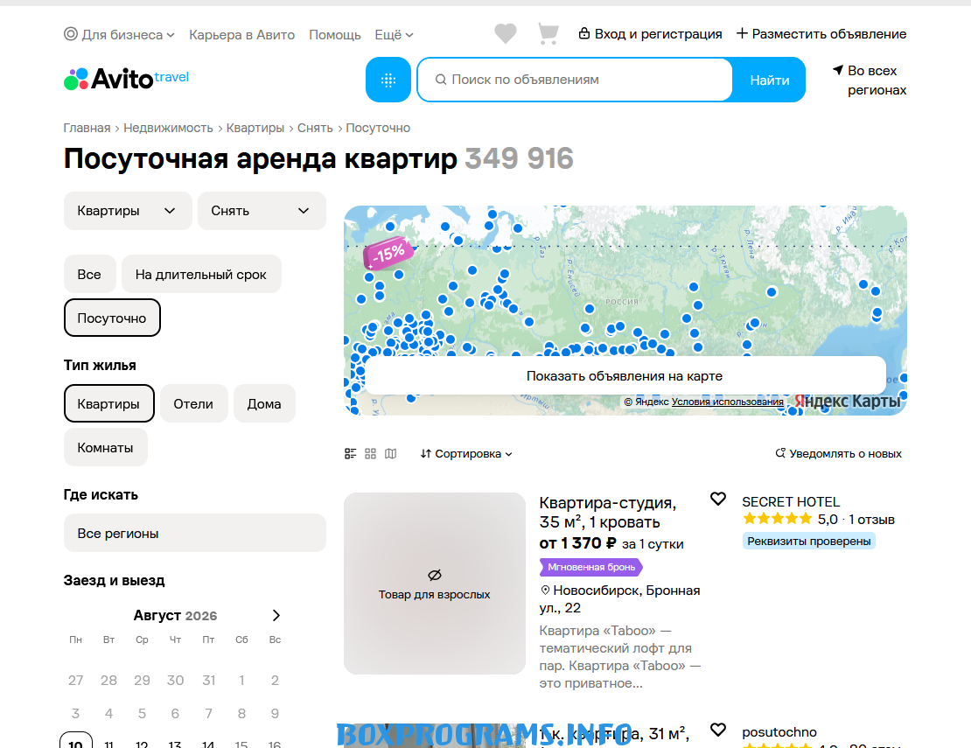Open the SECRET HOTEL seller profile
The width and height of the screenshot is (971, 748).
pos(791,501)
